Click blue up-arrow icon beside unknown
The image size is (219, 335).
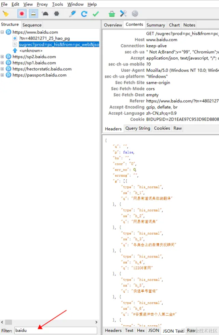click(x=15, y=50)
